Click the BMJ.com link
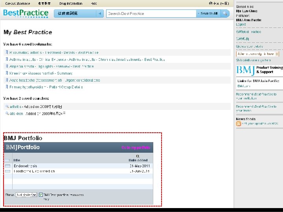 click(244, 86)
